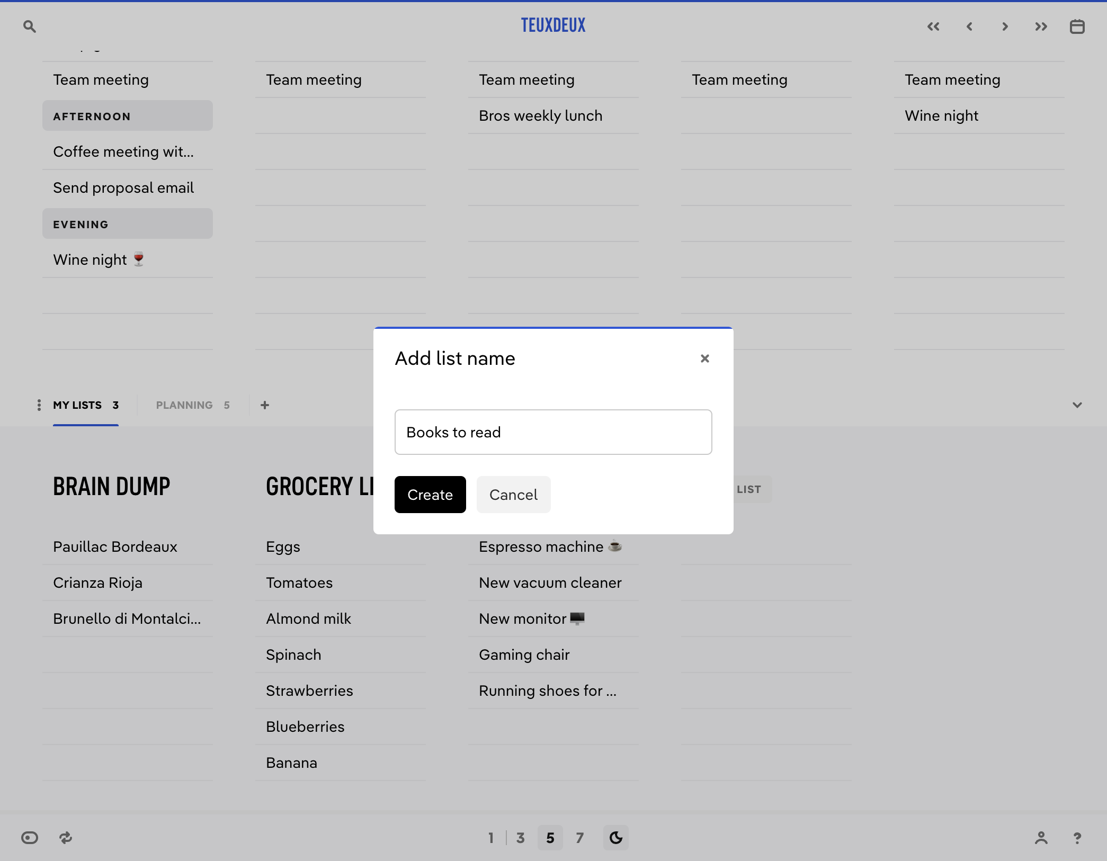Open the search magnifier icon
Viewport: 1107px width, 861px height.
pyautogui.click(x=30, y=26)
